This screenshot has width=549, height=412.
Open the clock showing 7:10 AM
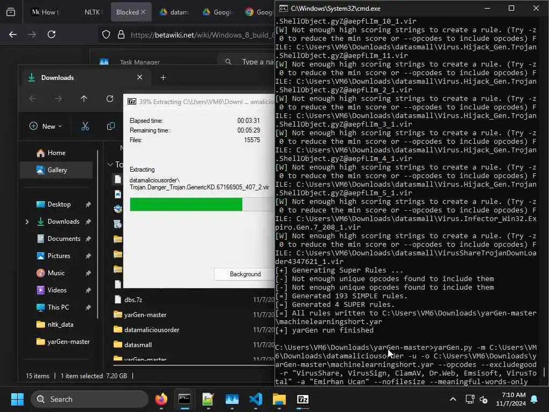tap(511, 399)
